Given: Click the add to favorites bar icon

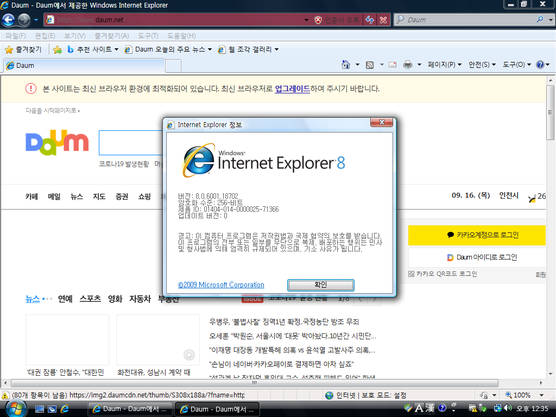Looking at the screenshot, I should (58, 49).
